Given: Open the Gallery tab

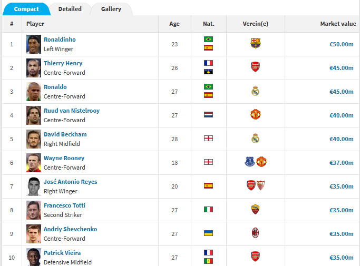Looking at the screenshot, I should [x=111, y=9].
